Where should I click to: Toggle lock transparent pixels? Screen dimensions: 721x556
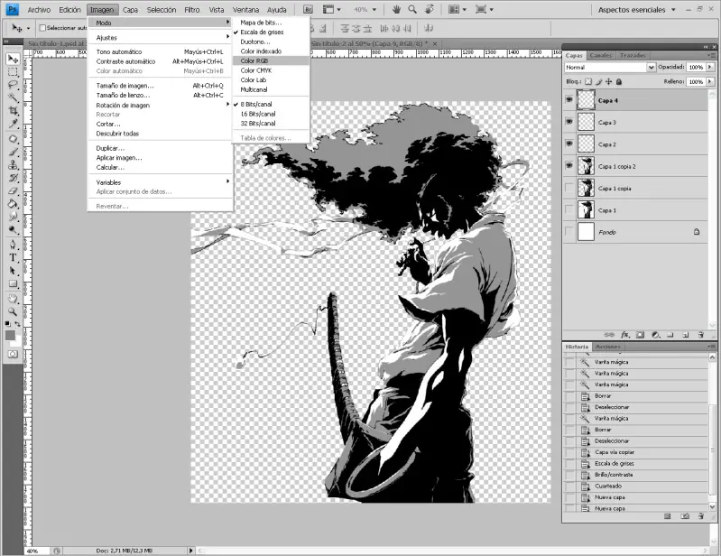pyautogui.click(x=588, y=82)
